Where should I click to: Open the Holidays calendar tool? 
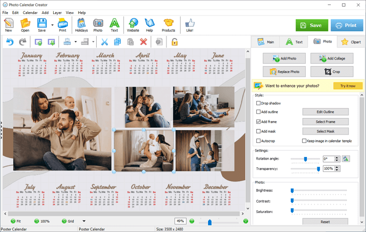tap(80, 24)
